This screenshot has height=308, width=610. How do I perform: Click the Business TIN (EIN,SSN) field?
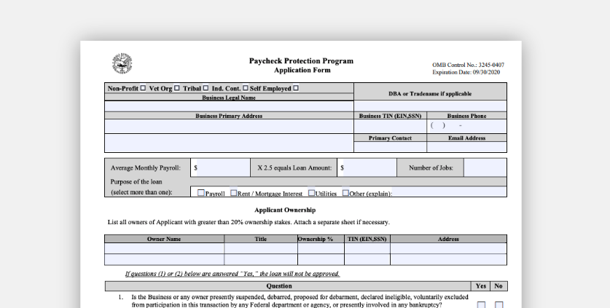point(390,127)
